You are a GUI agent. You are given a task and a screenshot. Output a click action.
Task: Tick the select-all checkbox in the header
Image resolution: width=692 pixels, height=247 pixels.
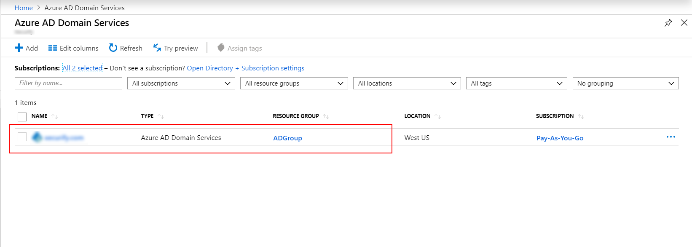(22, 117)
